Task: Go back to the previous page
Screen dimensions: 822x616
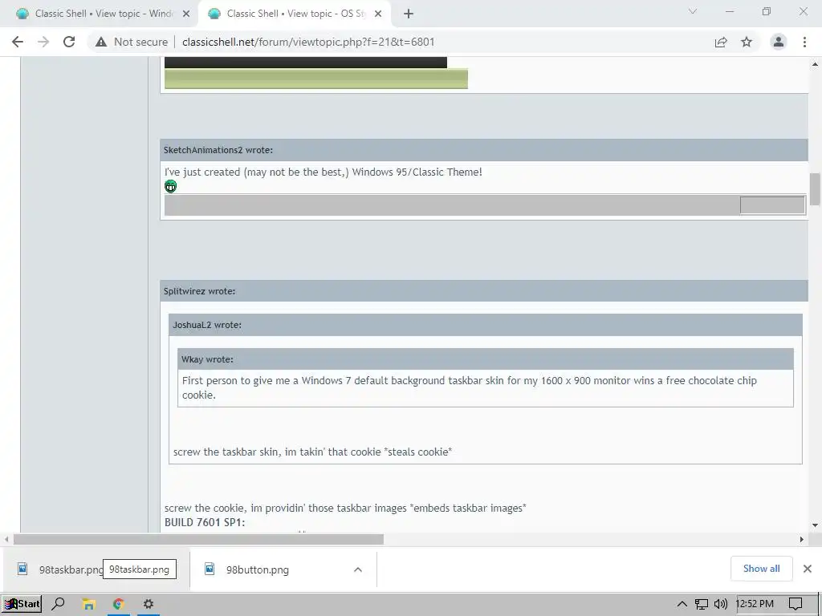Action: coord(18,42)
